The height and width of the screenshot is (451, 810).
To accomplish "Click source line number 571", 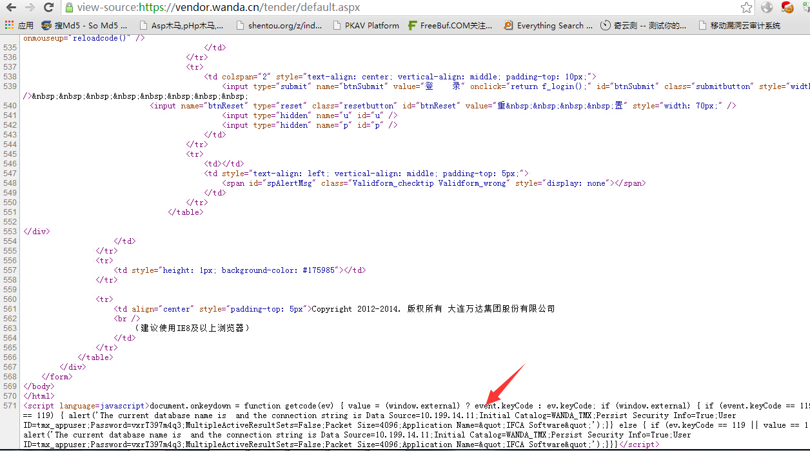I will [x=10, y=406].
